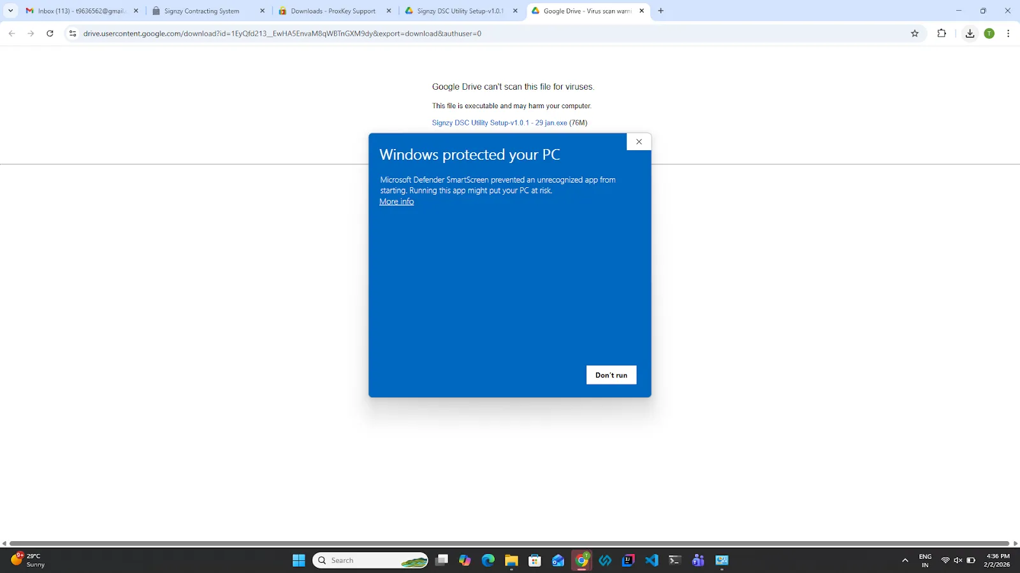Close the Gmail Inbox tab
1020x573 pixels.
click(136, 11)
